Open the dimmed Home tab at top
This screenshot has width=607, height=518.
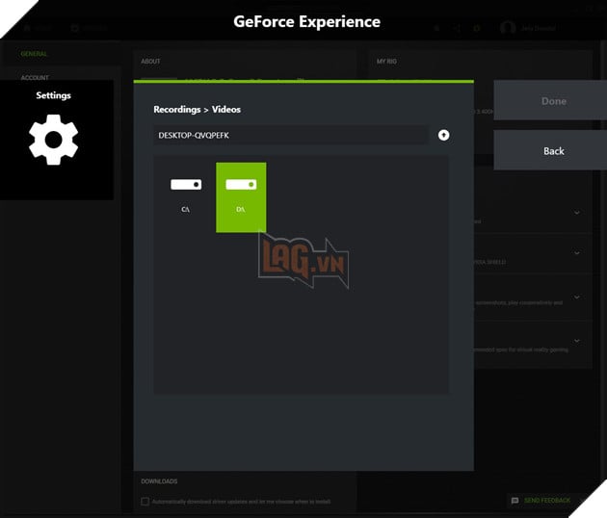(x=38, y=28)
